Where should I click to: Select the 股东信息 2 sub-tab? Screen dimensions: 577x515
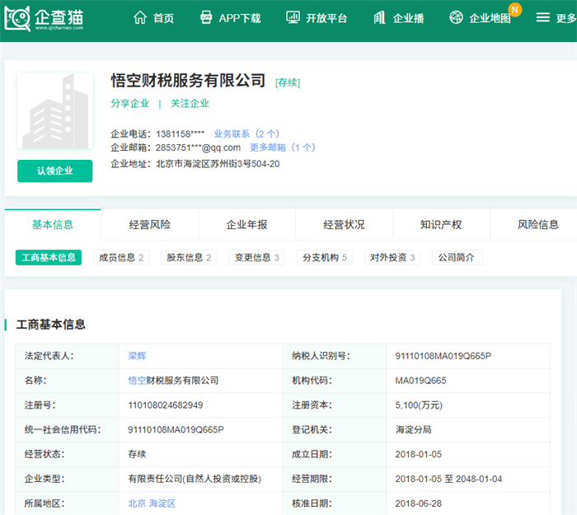point(189,257)
